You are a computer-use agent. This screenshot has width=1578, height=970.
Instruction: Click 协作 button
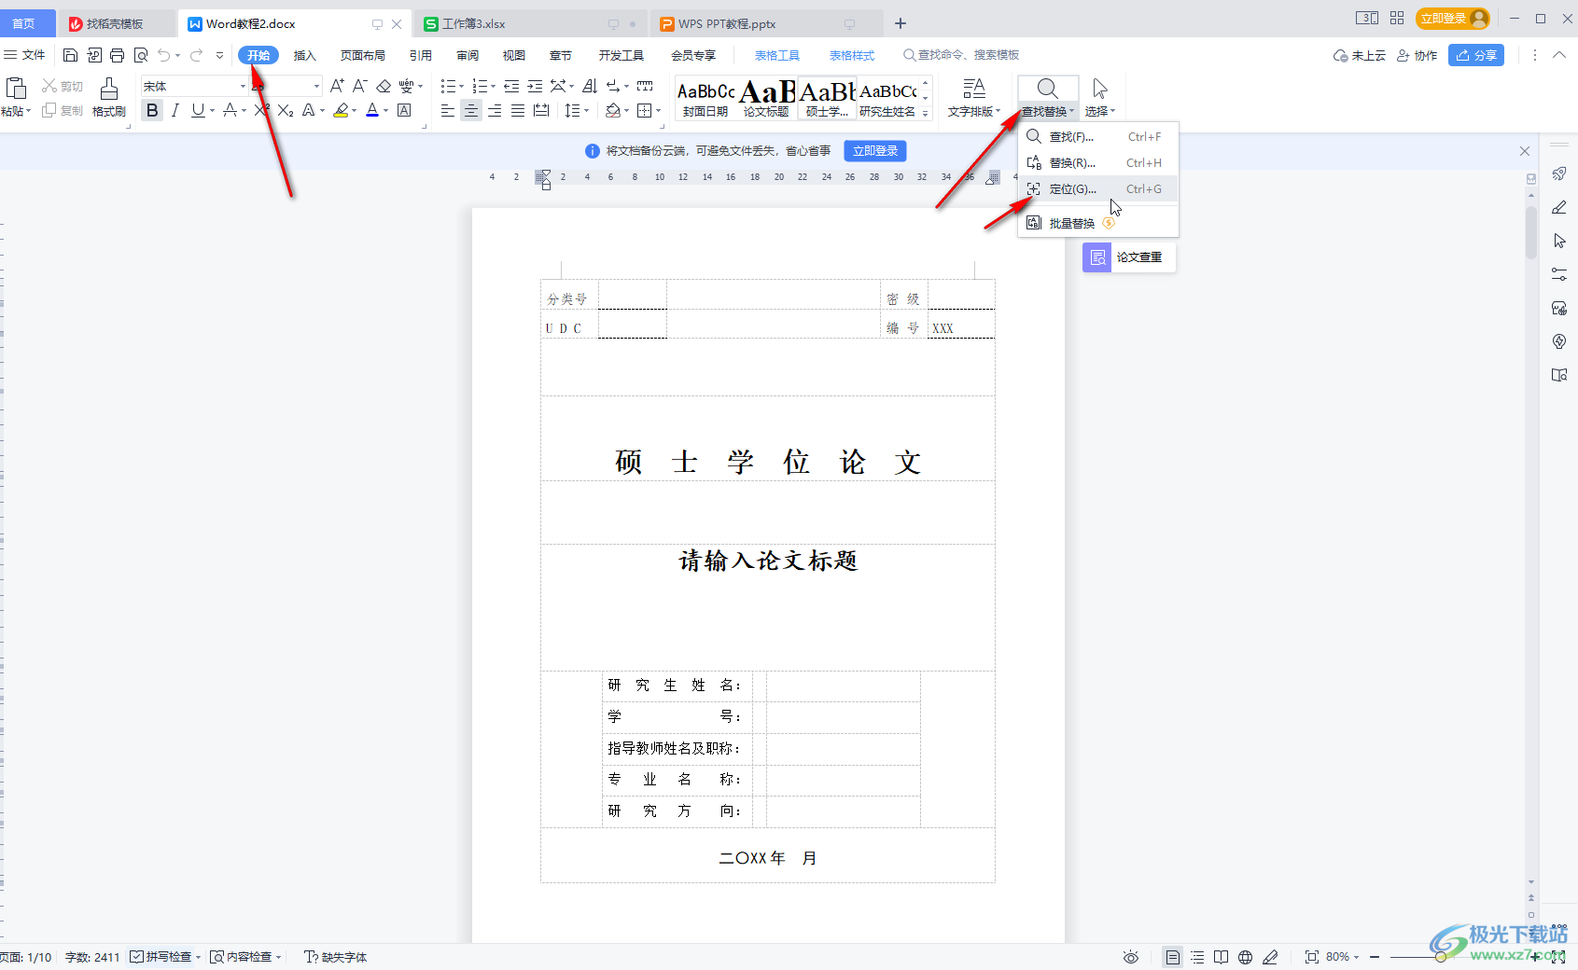pos(1417,56)
